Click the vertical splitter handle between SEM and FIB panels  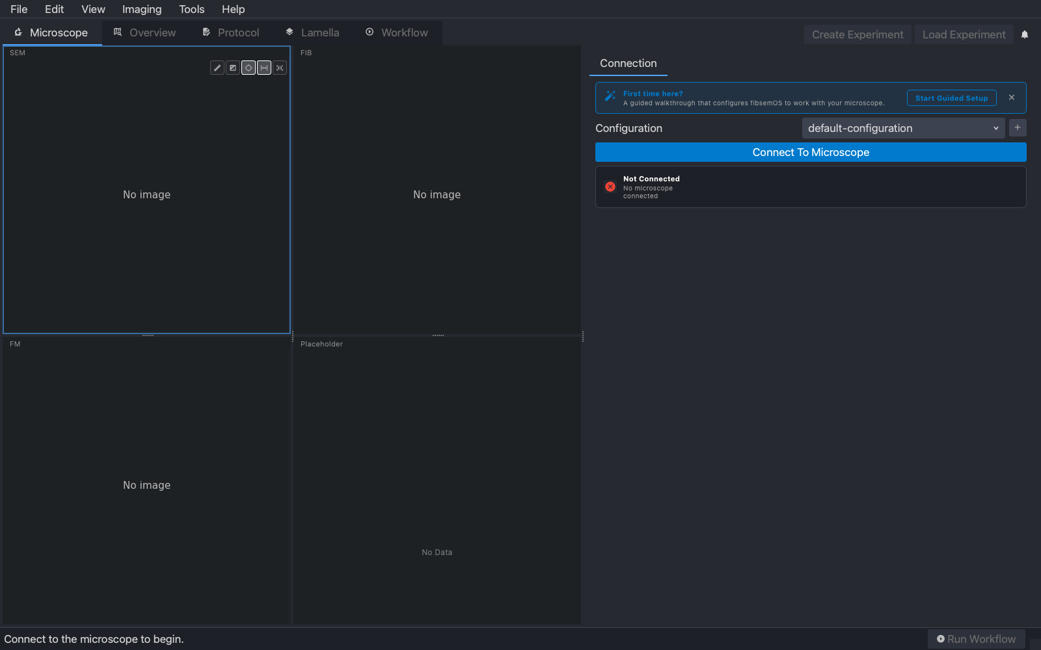292,336
